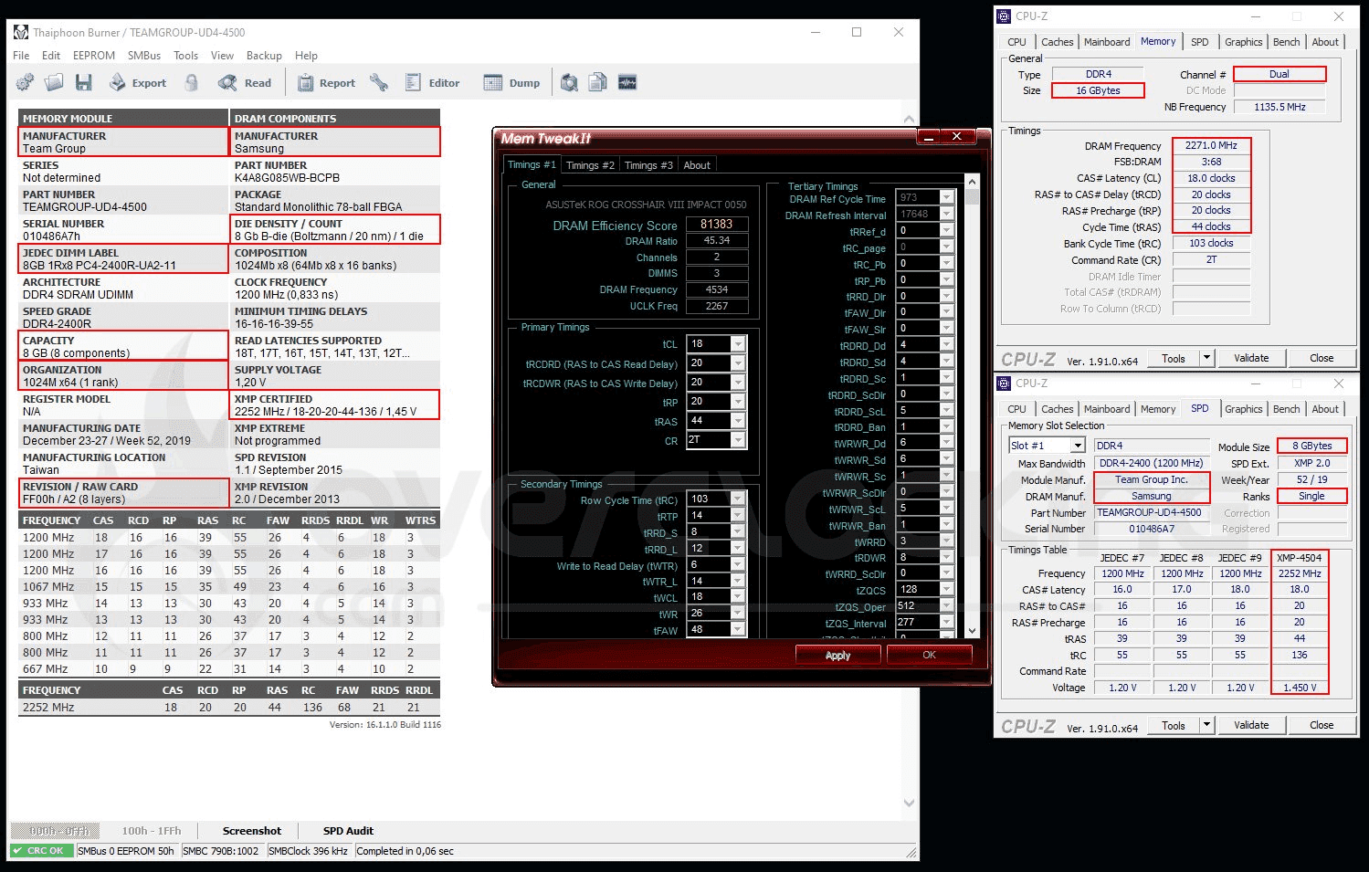The image size is (1369, 872).
Task: Open the EEPROM menu
Action: coord(94,56)
